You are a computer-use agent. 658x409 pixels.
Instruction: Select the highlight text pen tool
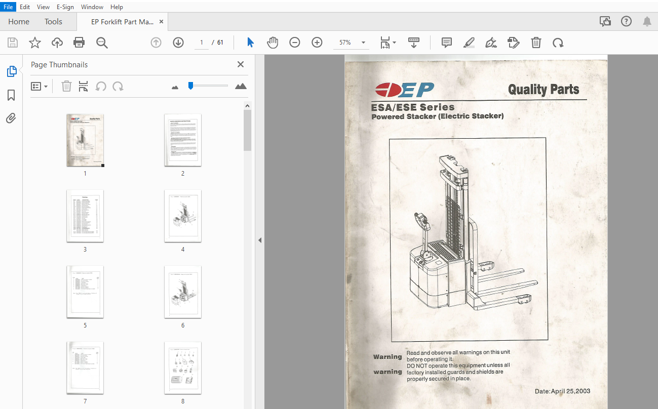point(469,43)
